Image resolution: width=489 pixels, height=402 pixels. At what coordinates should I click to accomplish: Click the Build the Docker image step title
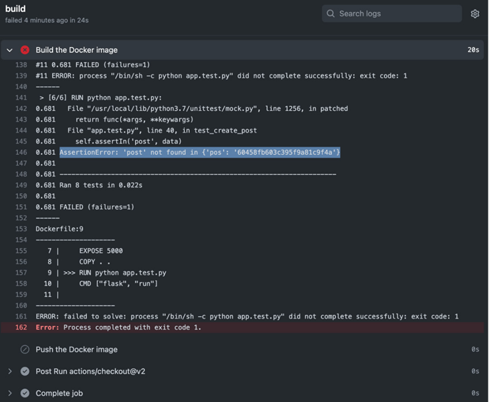coord(77,50)
